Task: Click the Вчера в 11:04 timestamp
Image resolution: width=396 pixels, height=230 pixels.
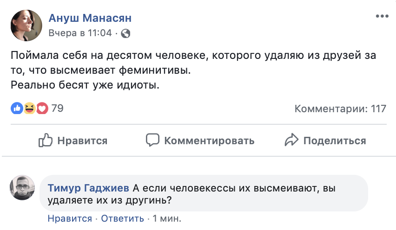Action: (x=80, y=33)
